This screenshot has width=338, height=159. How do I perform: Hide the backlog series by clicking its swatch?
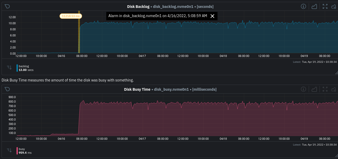(17, 68)
